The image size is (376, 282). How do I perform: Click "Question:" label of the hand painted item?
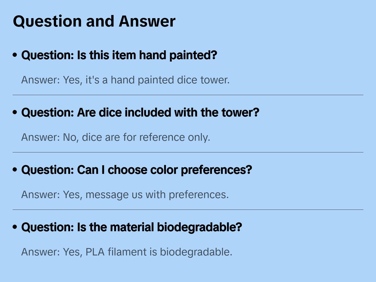tap(48, 55)
